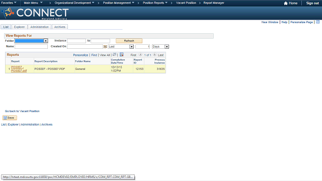Open the calendar picker for Created On

point(105,47)
